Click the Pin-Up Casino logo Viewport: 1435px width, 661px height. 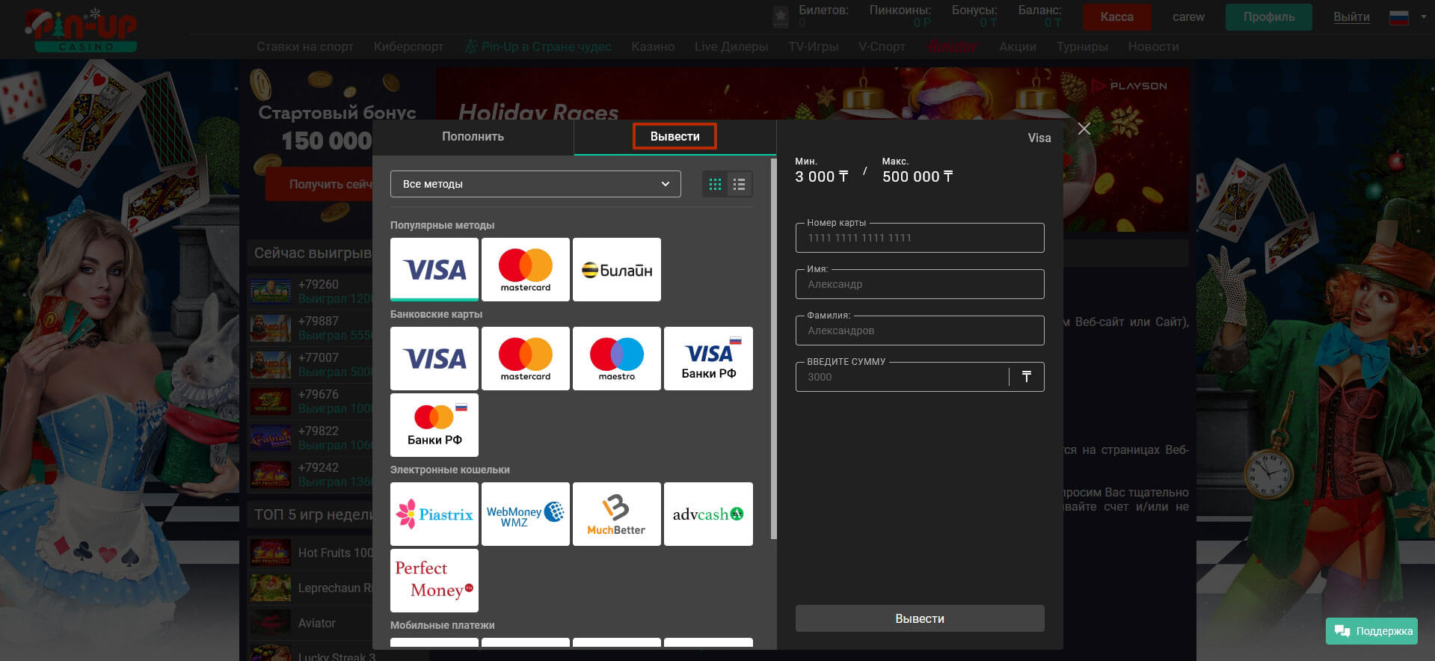(81, 30)
